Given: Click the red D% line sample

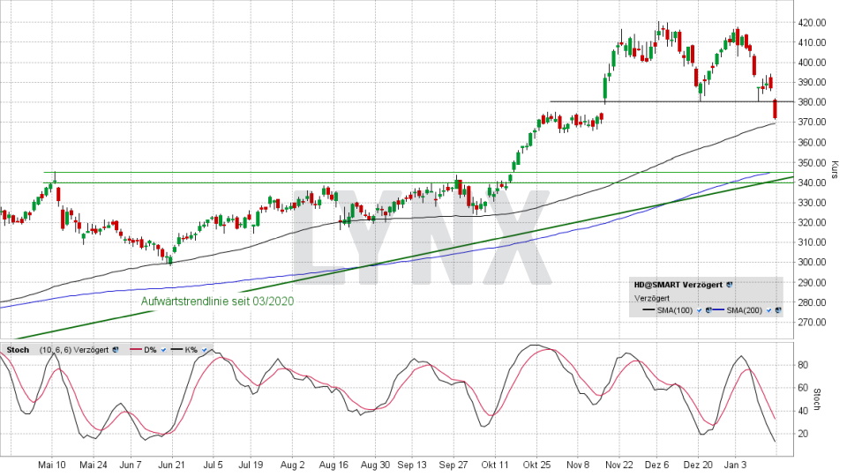Looking at the screenshot, I should coord(136,350).
